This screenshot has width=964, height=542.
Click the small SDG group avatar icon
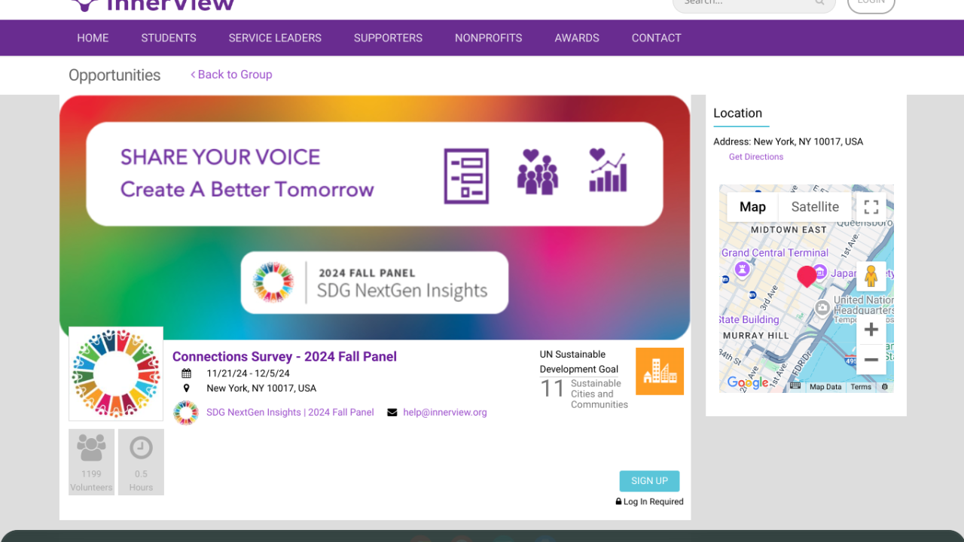186,413
